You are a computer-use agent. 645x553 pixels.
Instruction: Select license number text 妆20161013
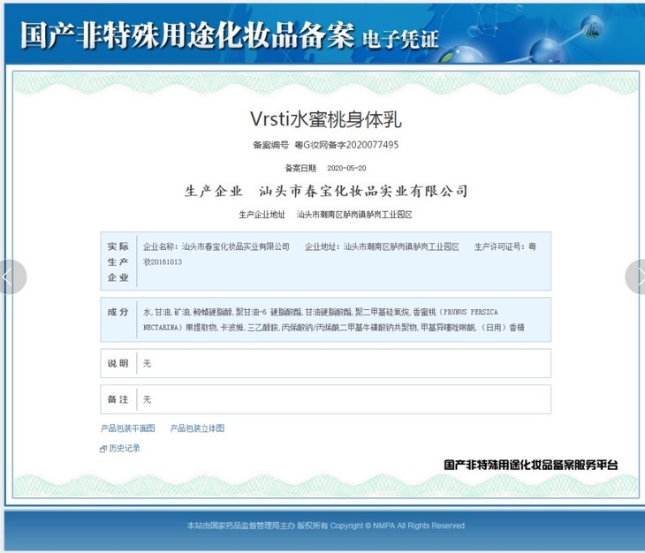click(x=163, y=261)
